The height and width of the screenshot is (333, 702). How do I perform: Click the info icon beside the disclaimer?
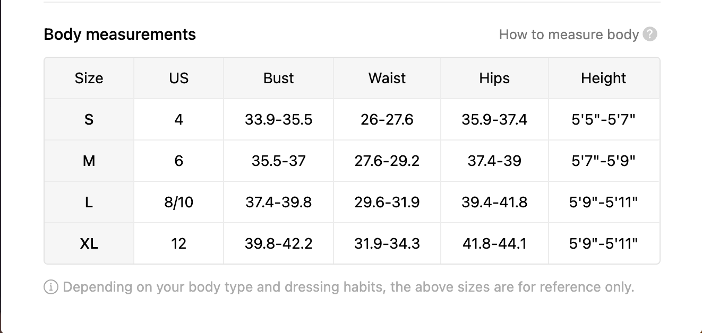tap(51, 287)
